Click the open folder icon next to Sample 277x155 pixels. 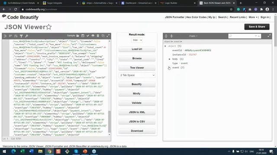pos(78,36)
